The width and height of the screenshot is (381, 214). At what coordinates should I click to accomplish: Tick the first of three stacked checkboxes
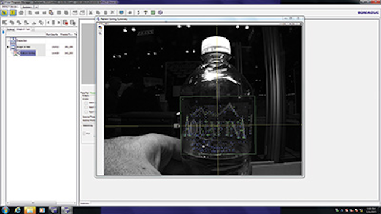[x=86, y=103]
